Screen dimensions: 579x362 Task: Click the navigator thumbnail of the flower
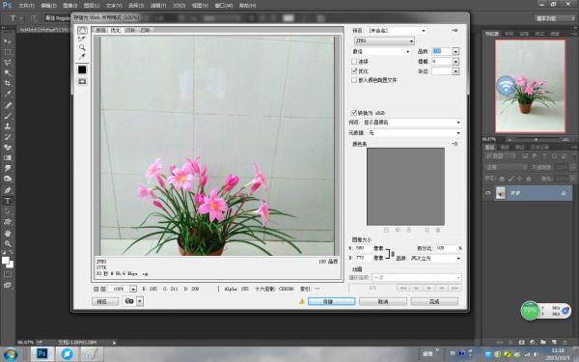(x=530, y=86)
